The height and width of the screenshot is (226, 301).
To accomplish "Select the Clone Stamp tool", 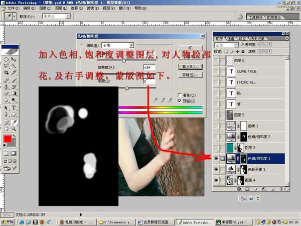I will pyautogui.click(x=7, y=87).
